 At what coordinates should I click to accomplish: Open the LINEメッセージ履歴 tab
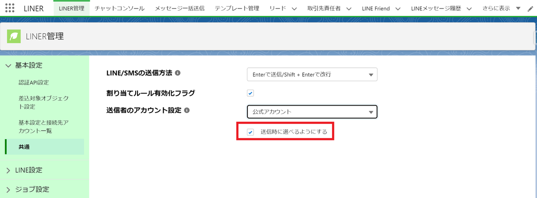coord(436,8)
